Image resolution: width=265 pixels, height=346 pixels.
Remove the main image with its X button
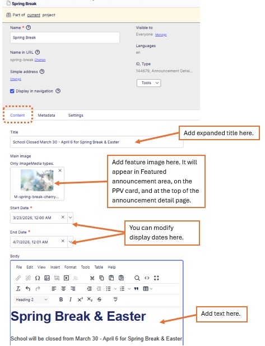coord(60,170)
